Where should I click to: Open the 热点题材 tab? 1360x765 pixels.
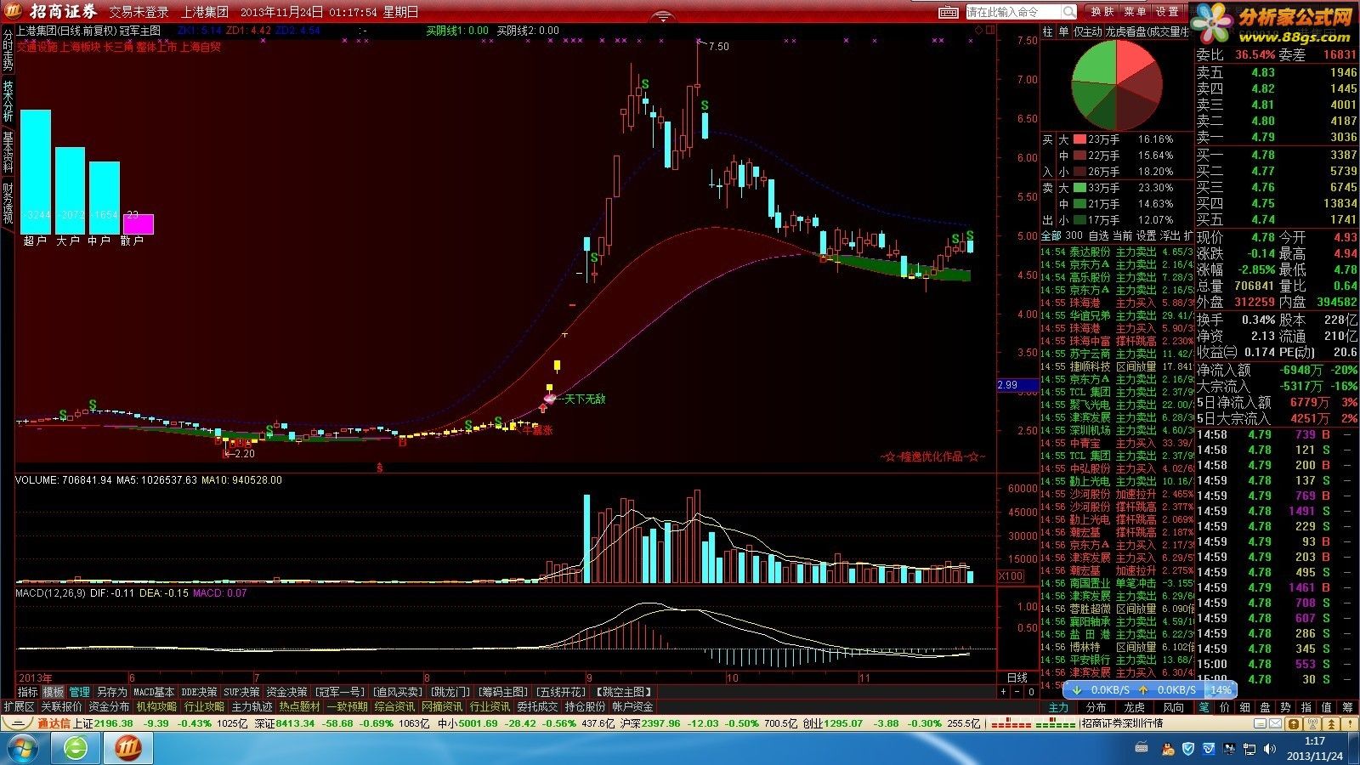[299, 707]
